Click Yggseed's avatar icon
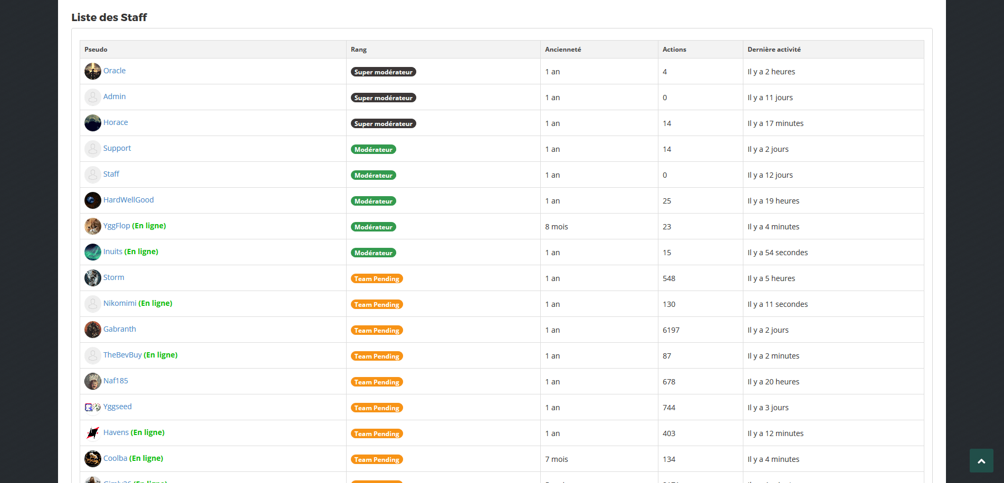The height and width of the screenshot is (483, 1004). 93,407
